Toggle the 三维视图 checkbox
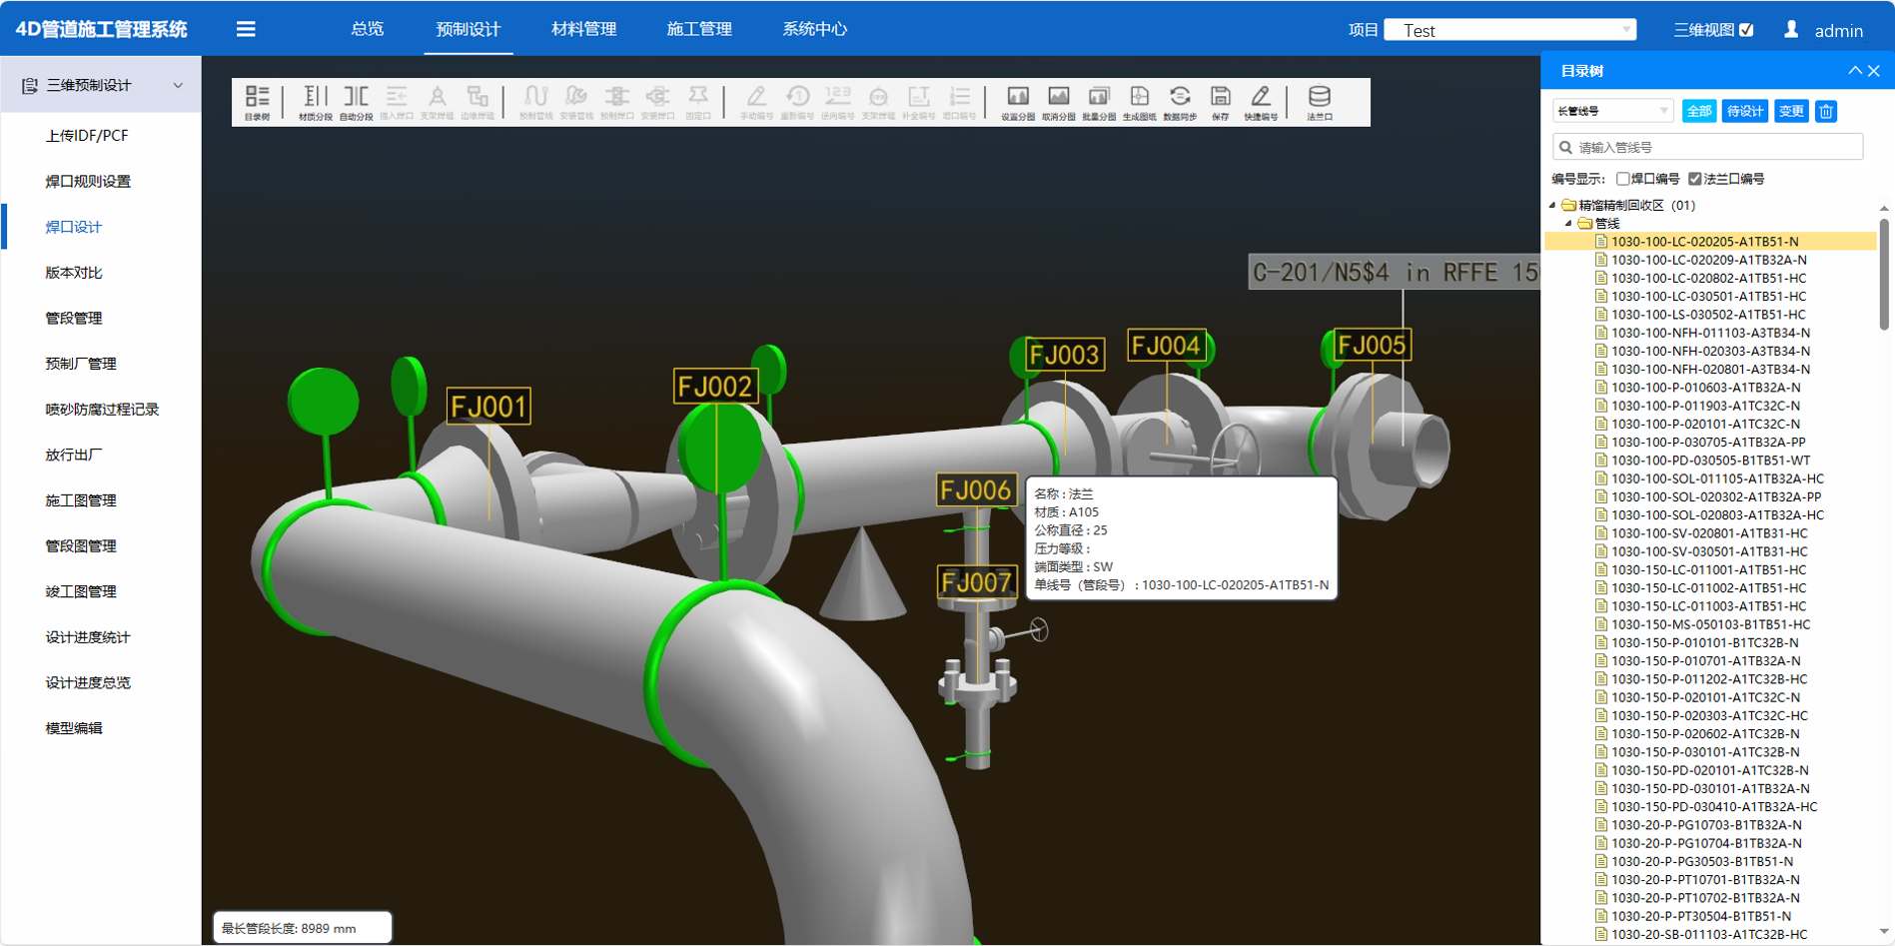This screenshot has width=1895, height=946. coord(1746,30)
